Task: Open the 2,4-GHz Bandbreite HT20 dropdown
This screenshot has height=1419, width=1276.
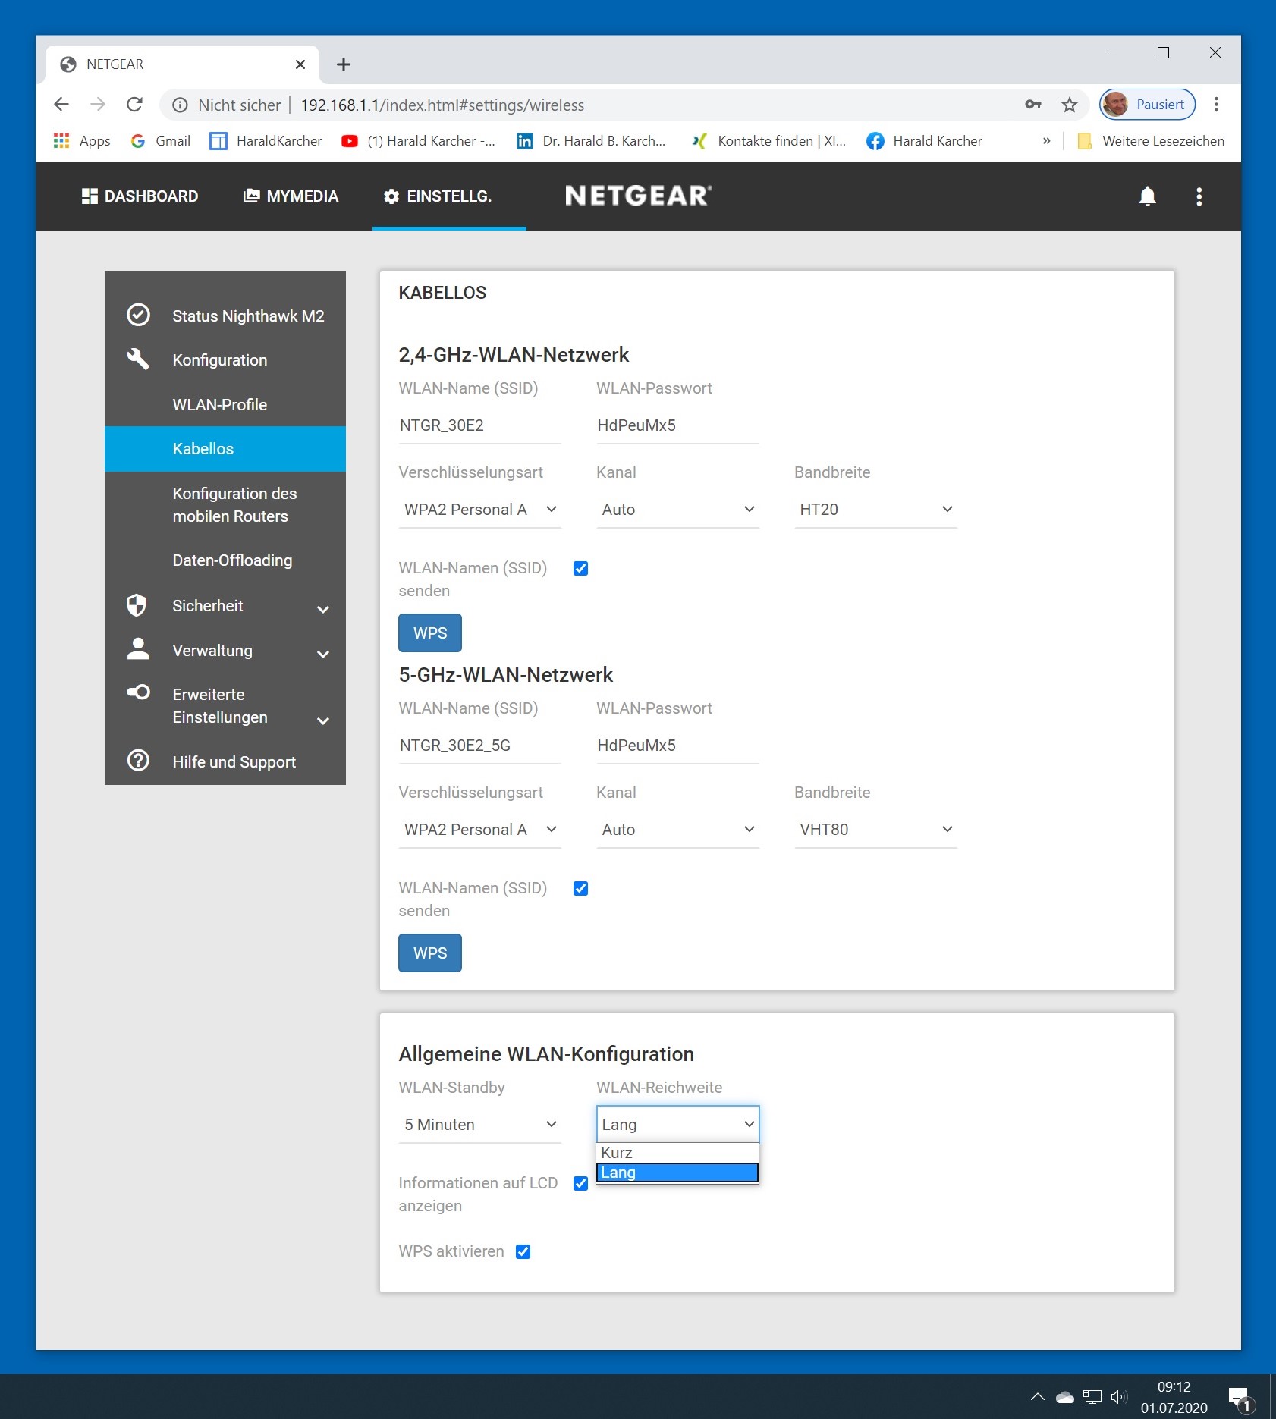Action: [x=875, y=510]
